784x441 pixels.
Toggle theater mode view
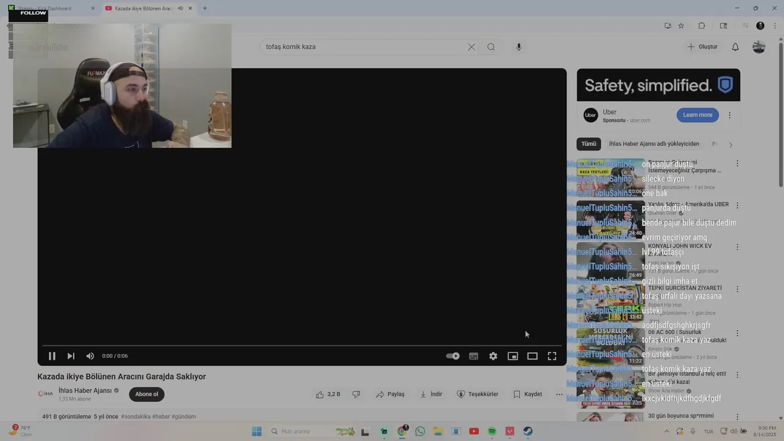pos(532,356)
